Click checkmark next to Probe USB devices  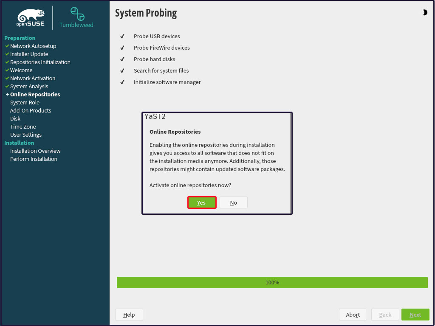[122, 37]
